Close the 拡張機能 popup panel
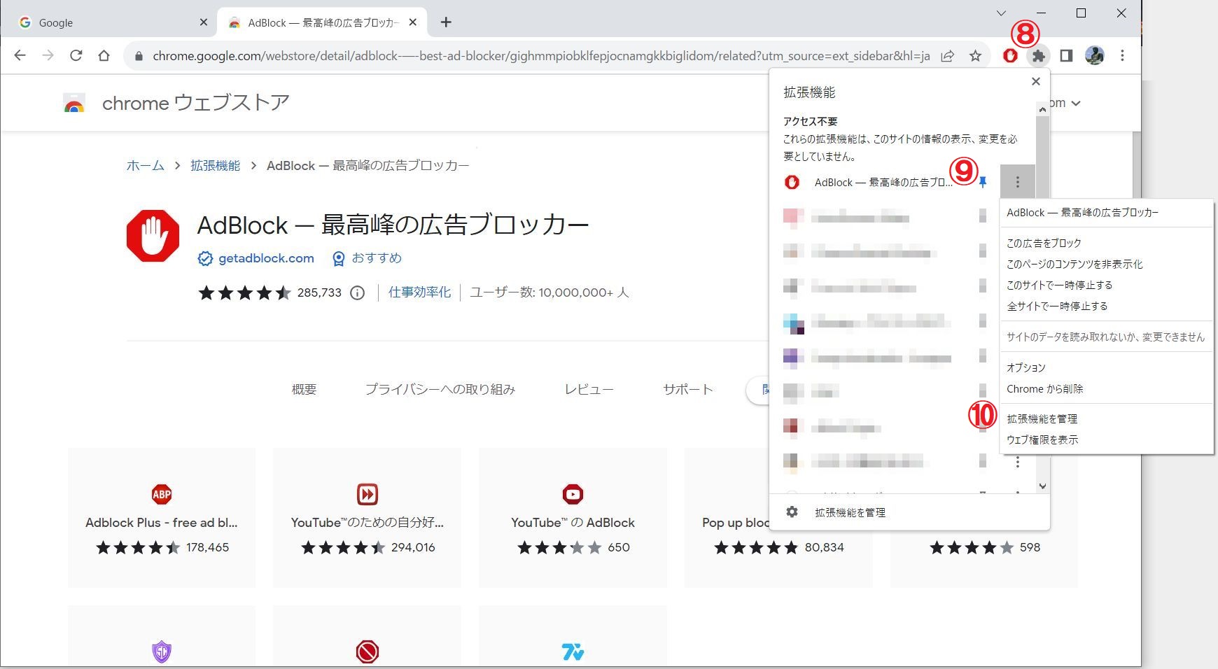The image size is (1218, 669). 1036,81
